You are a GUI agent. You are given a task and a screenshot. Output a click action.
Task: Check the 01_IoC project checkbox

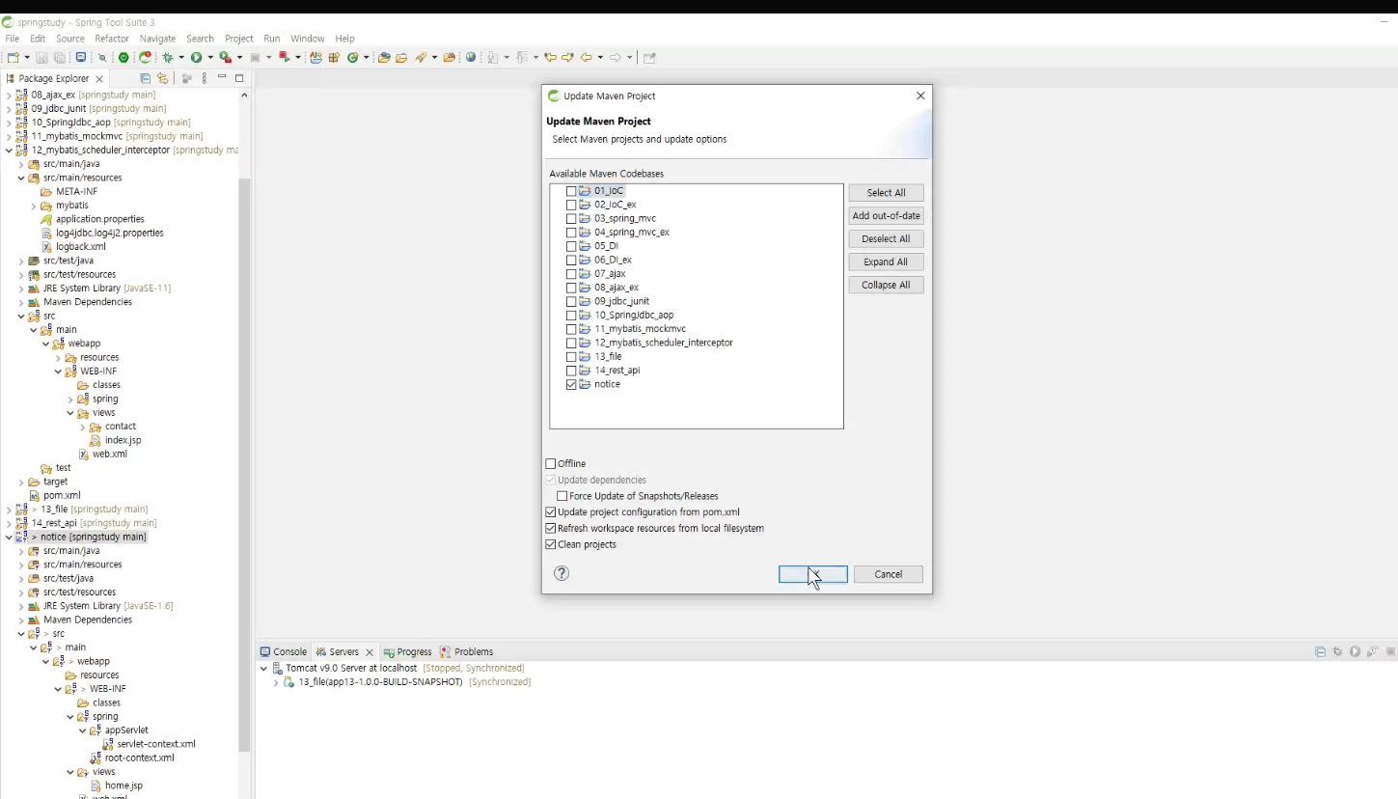[x=571, y=191]
